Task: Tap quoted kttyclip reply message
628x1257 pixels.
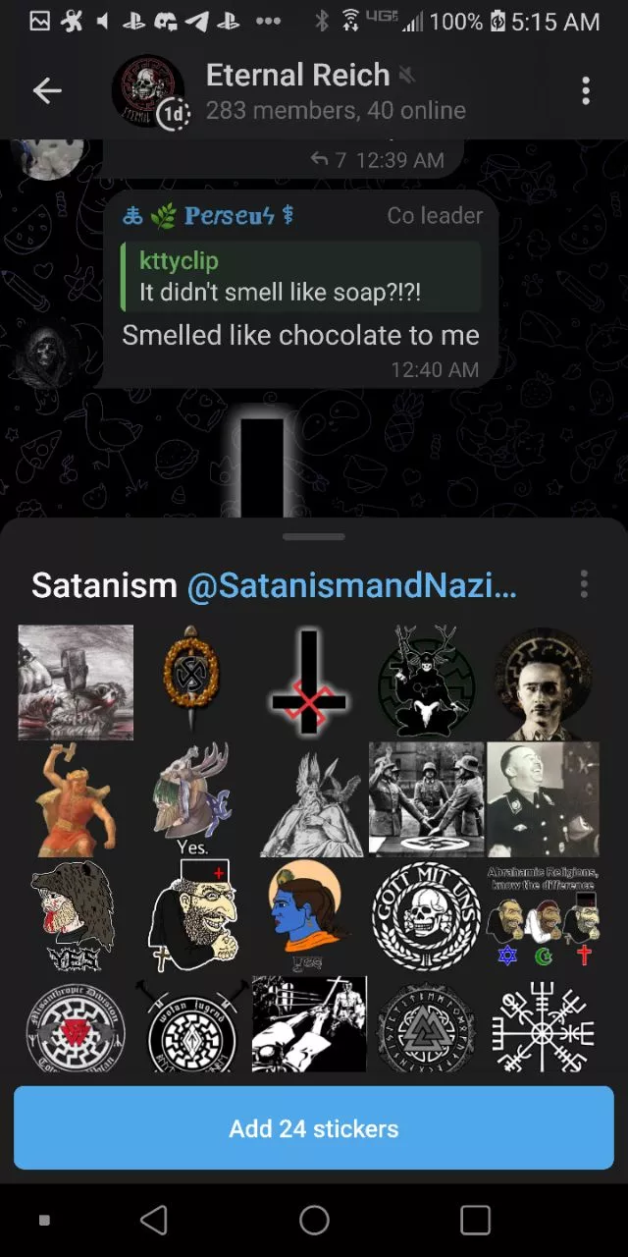Action: pyautogui.click(x=300, y=277)
